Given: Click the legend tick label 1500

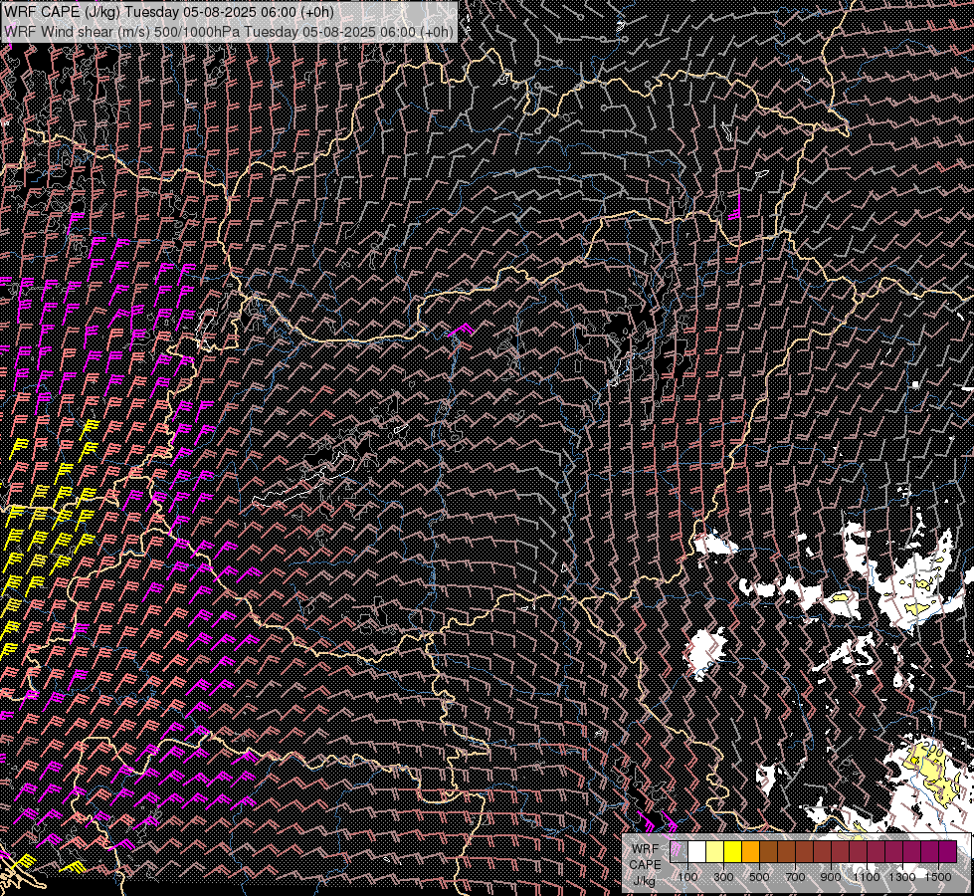Looking at the screenshot, I should click(938, 877).
